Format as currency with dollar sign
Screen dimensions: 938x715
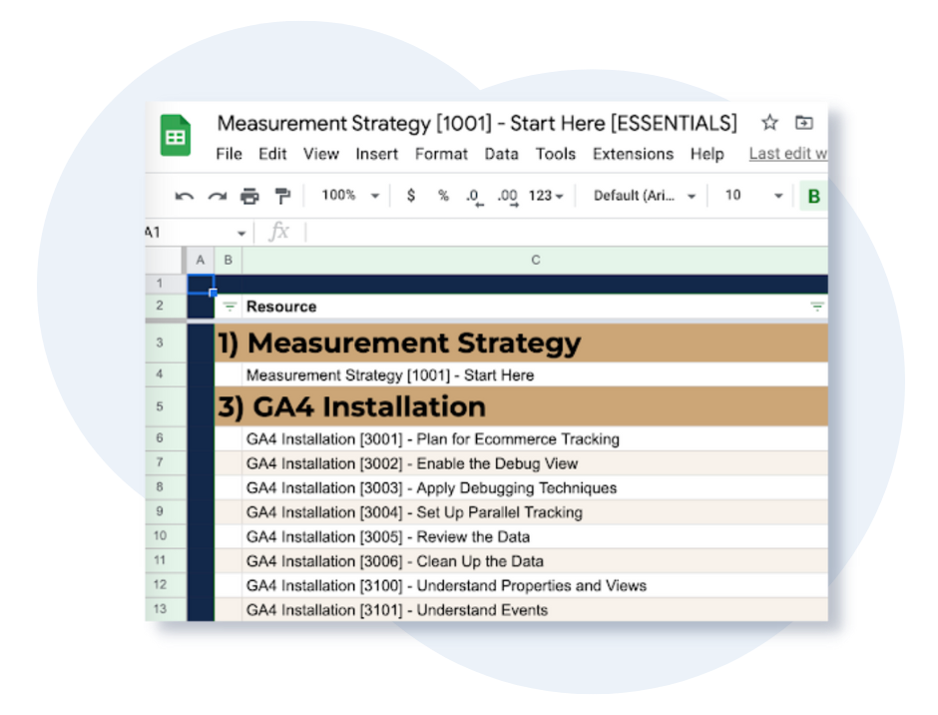pos(411,195)
